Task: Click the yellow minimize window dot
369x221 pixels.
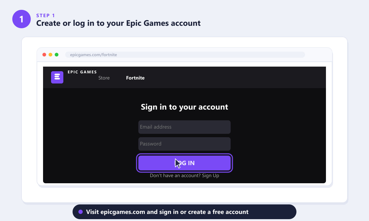Action: click(50, 55)
